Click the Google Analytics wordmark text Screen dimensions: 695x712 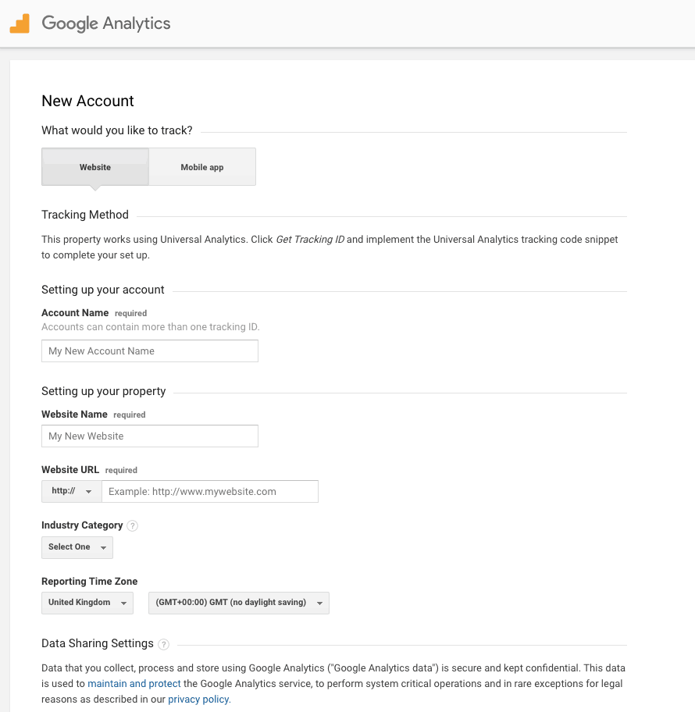[x=107, y=23]
